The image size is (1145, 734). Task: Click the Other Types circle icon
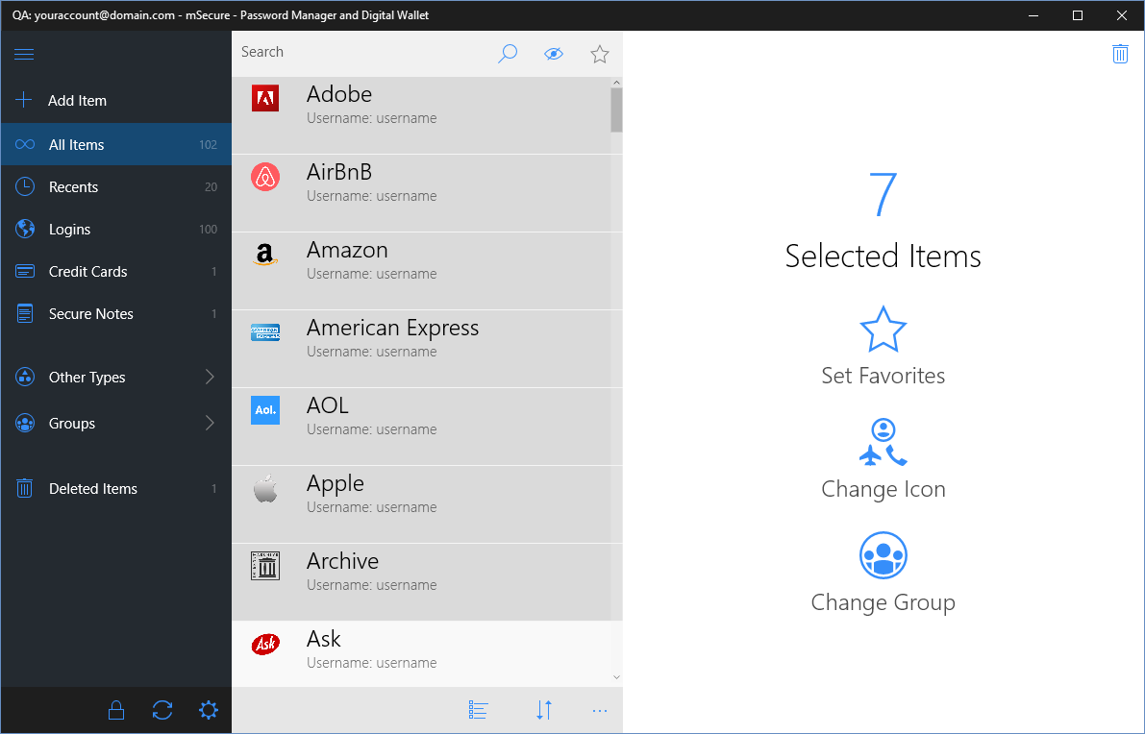click(x=25, y=378)
